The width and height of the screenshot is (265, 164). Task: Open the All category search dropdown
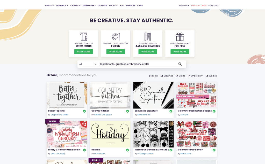click(x=87, y=64)
